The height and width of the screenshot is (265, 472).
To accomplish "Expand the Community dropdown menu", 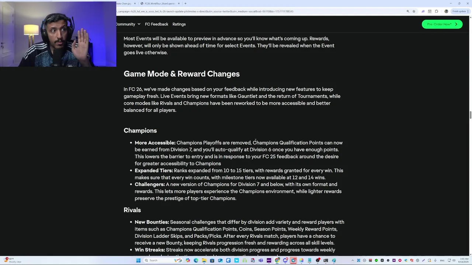I will [128, 24].
